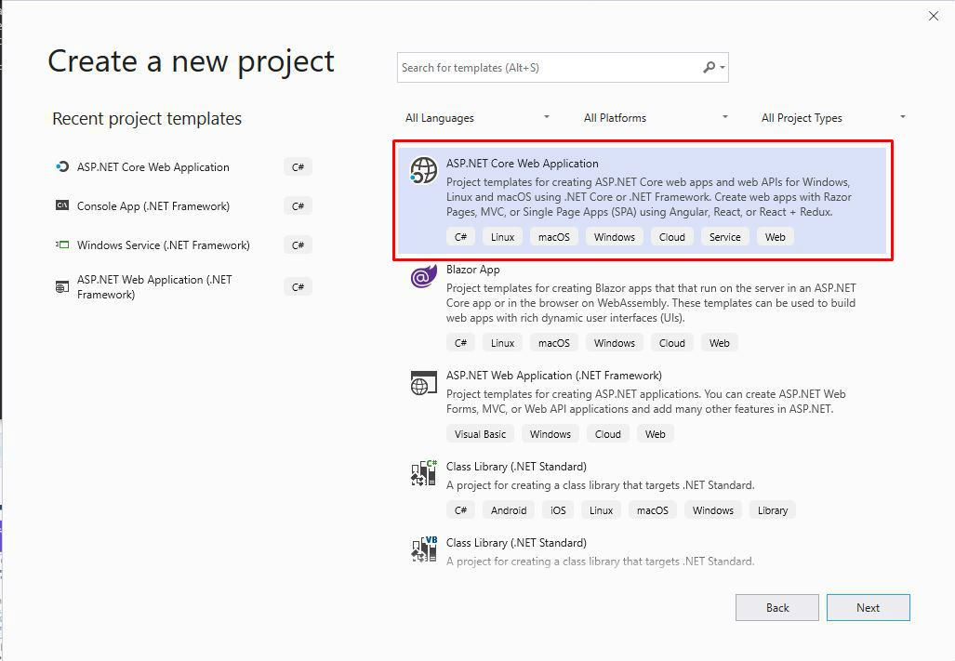
Task: Select the ASP.NET Core Web Application template title
Action: (x=522, y=163)
